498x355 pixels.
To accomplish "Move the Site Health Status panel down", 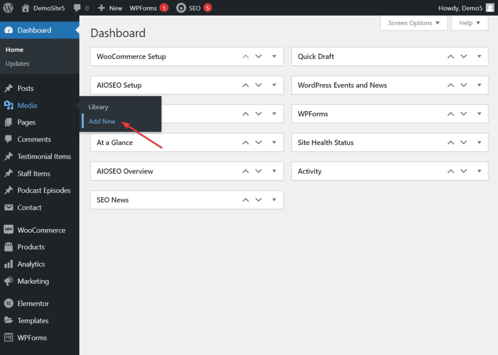I will pyautogui.click(x=464, y=142).
